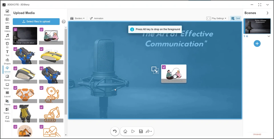The height and width of the screenshot is (139, 274).
Task: Click the scene 1 number indicator
Action: point(245,36)
